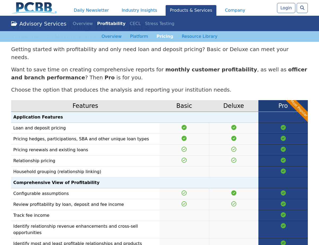319x245 pixels.
Task: Click Deluxe checkmark for Configurable assumptions
Action: 234,193
